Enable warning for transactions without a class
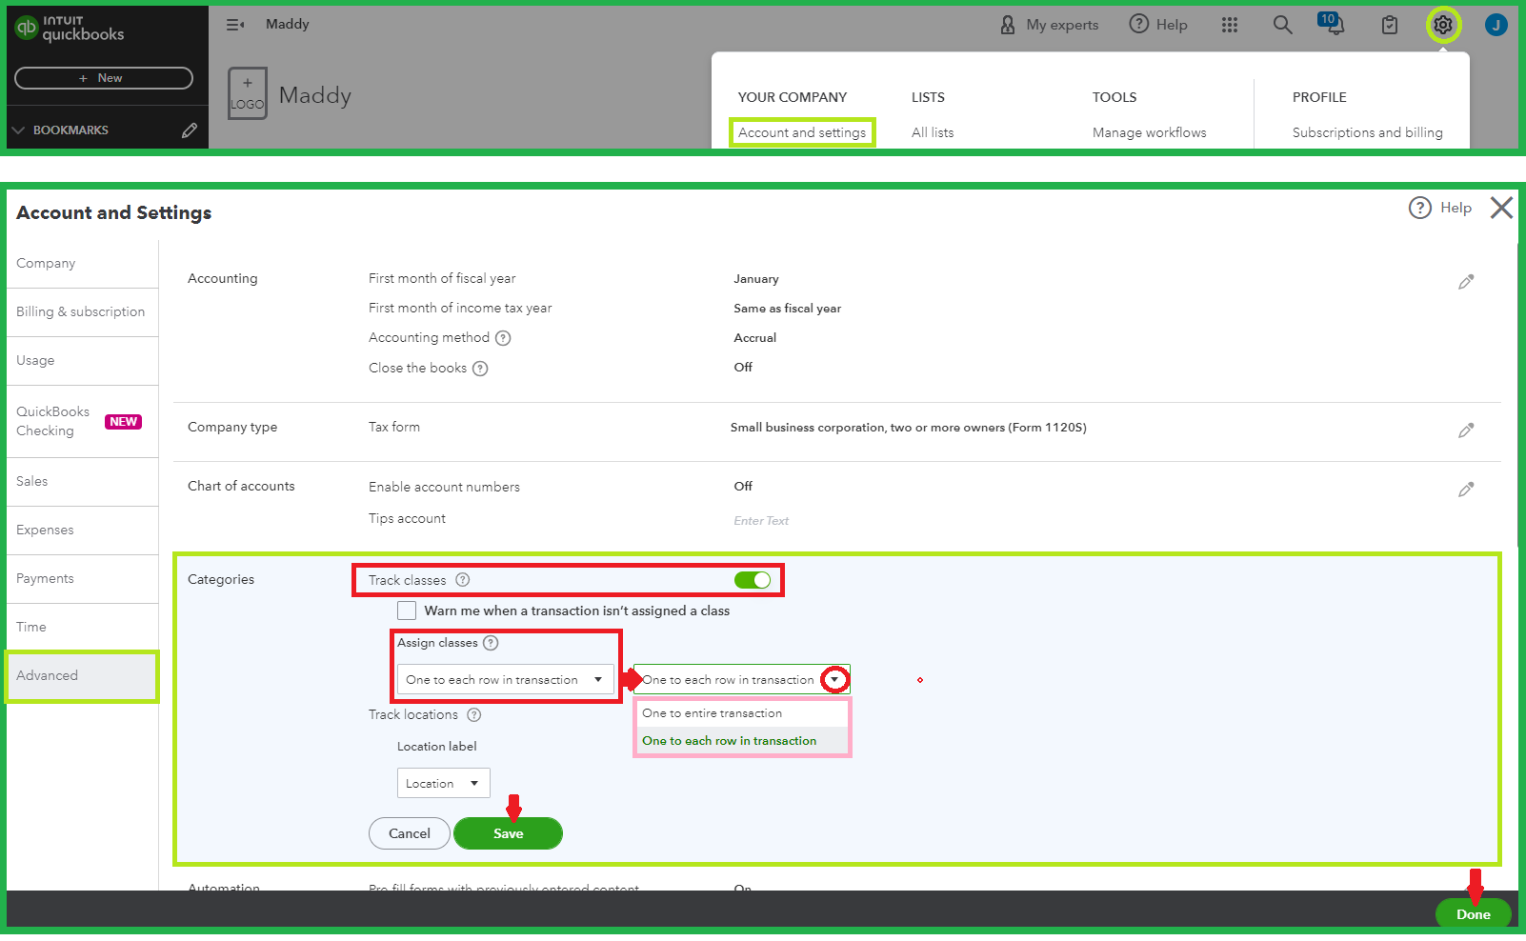1526x941 pixels. coord(407,611)
